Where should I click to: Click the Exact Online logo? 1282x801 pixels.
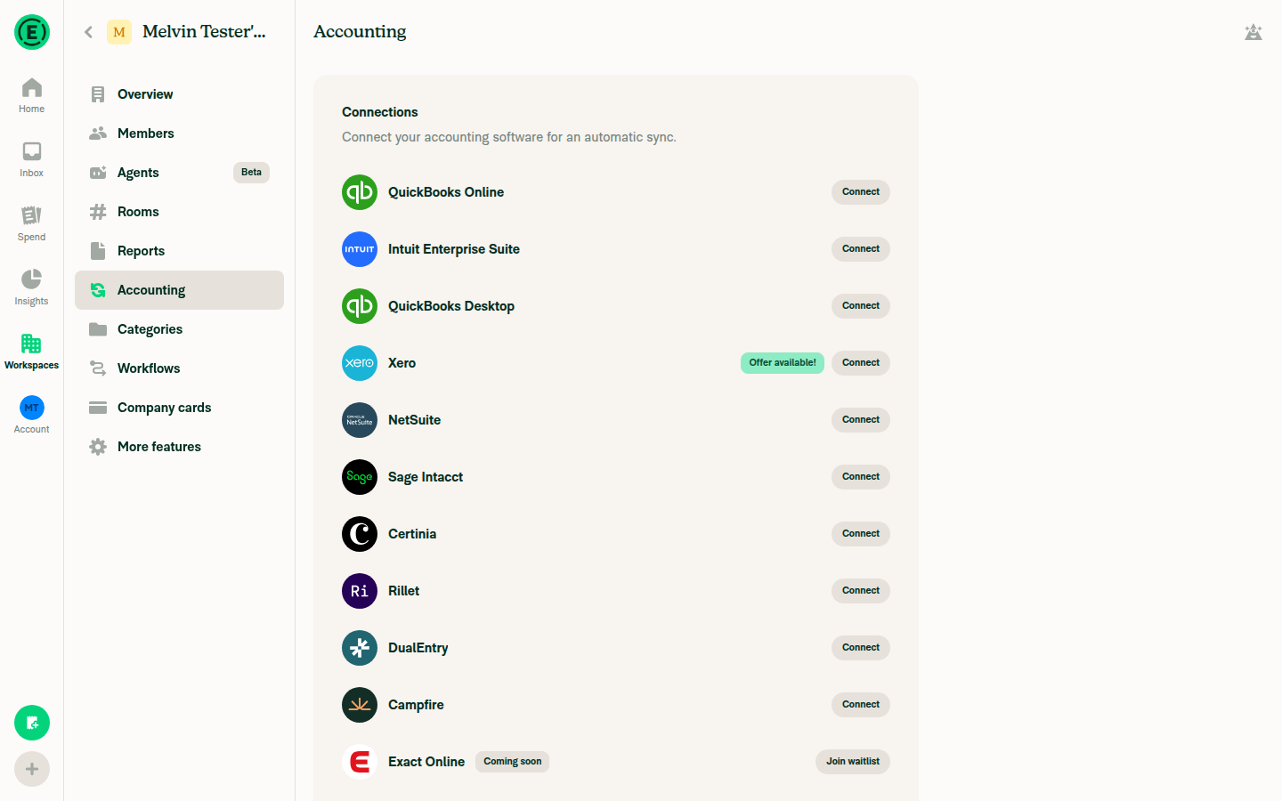[360, 762]
